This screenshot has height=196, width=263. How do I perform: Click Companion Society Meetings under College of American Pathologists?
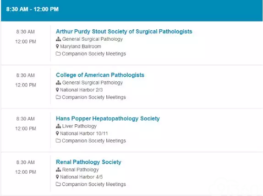(94, 97)
